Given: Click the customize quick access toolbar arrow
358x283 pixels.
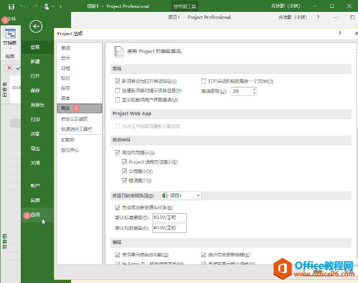Looking at the screenshot, I should [60, 6].
